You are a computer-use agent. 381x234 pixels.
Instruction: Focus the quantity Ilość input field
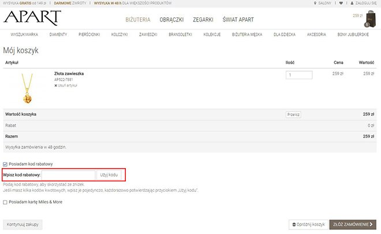click(x=299, y=75)
